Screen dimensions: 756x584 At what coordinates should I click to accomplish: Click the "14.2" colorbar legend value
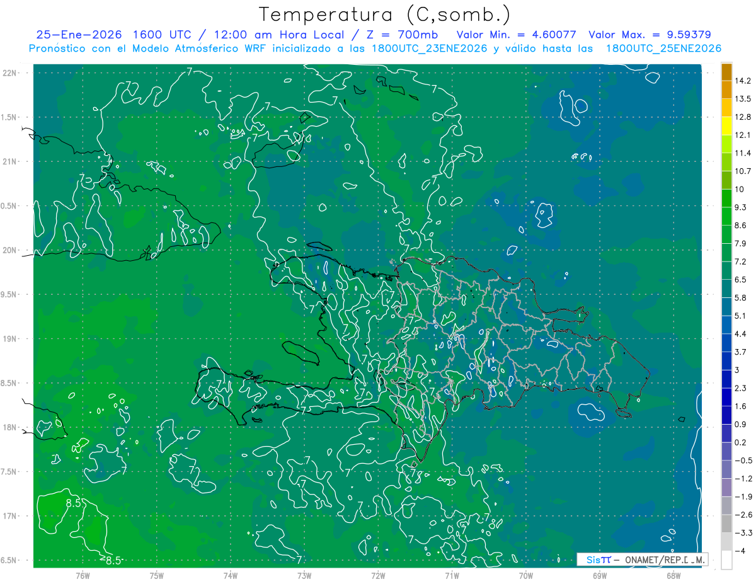(743, 81)
